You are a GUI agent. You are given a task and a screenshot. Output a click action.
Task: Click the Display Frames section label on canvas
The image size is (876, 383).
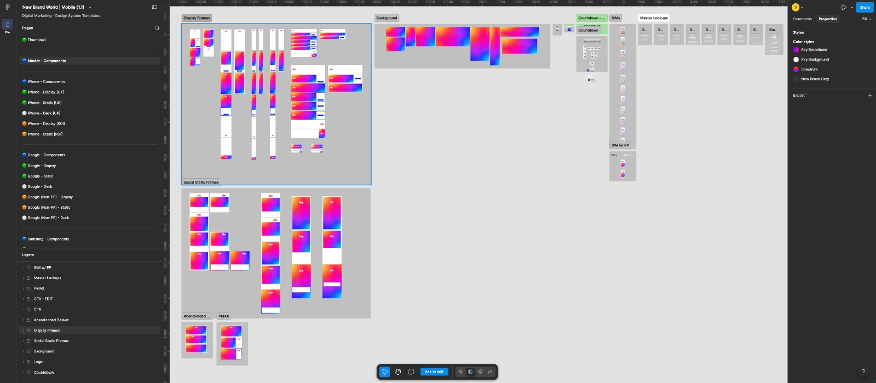(197, 18)
